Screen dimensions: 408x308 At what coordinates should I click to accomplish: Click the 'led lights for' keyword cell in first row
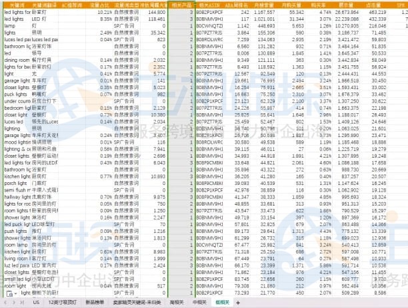pyautogui.click(x=17, y=12)
